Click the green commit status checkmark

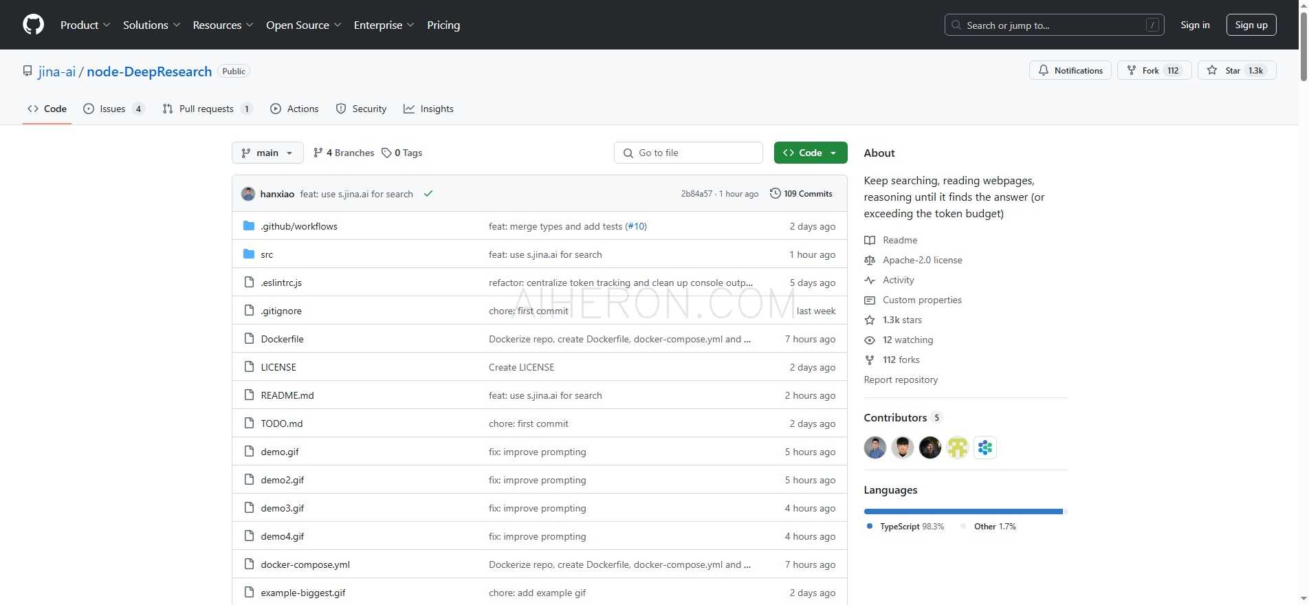point(428,194)
